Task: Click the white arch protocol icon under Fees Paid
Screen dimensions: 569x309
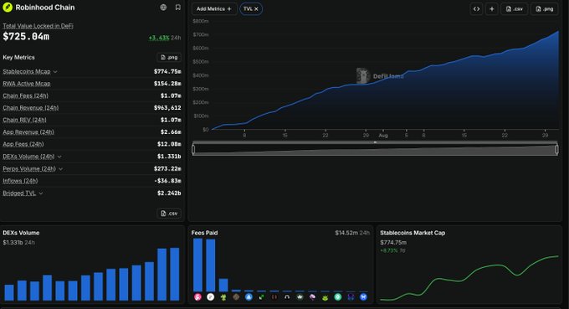Action: pyautogui.click(x=287, y=297)
